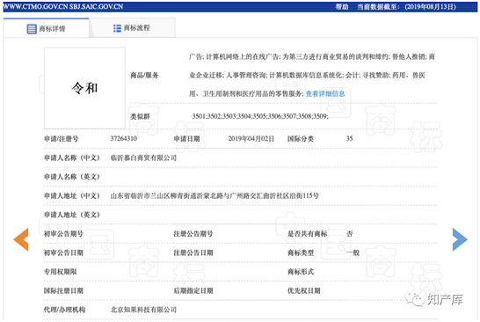
Task: Click the 令和 trademark image
Action: (84, 88)
